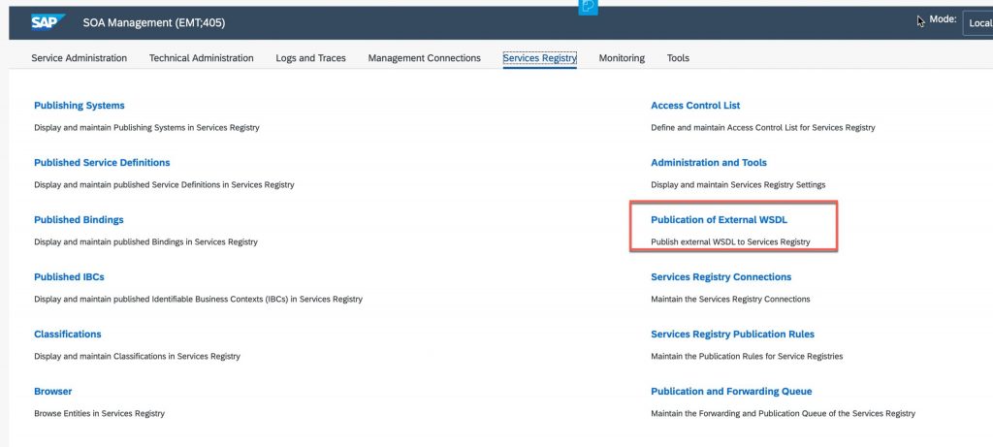Screen dimensions: 993x447
Task: Switch to the Tools tab
Action: tap(678, 58)
